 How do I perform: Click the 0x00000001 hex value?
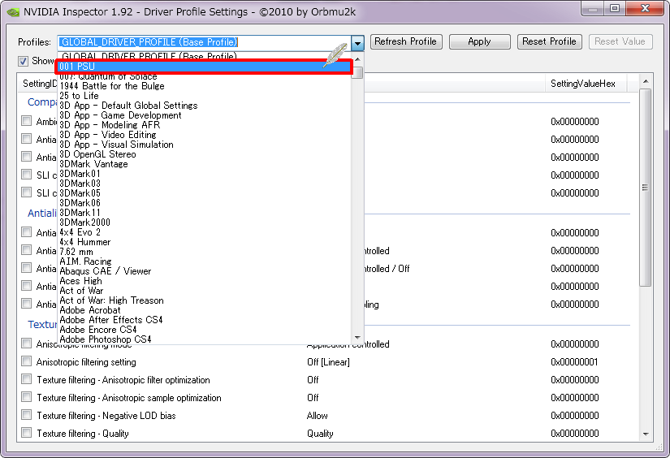(574, 362)
